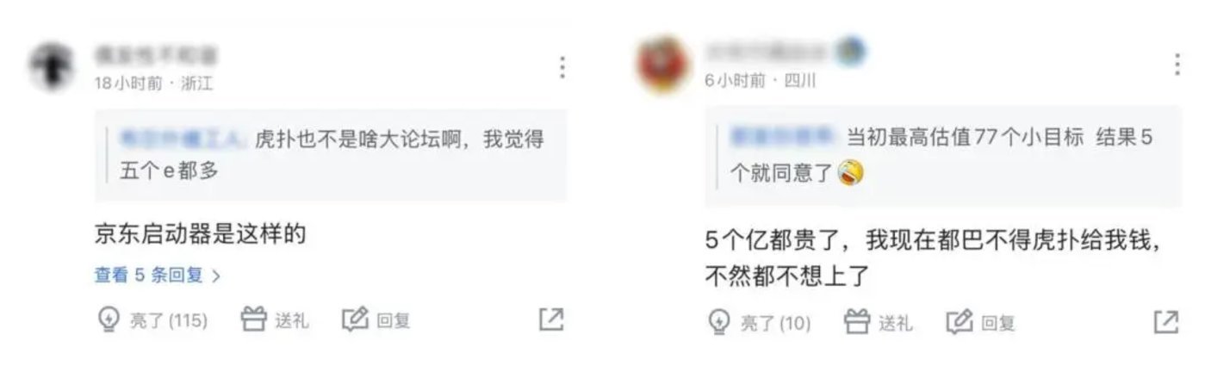Expand 查看 5 条回复 replies
The image size is (1205, 366).
pyautogui.click(x=158, y=276)
